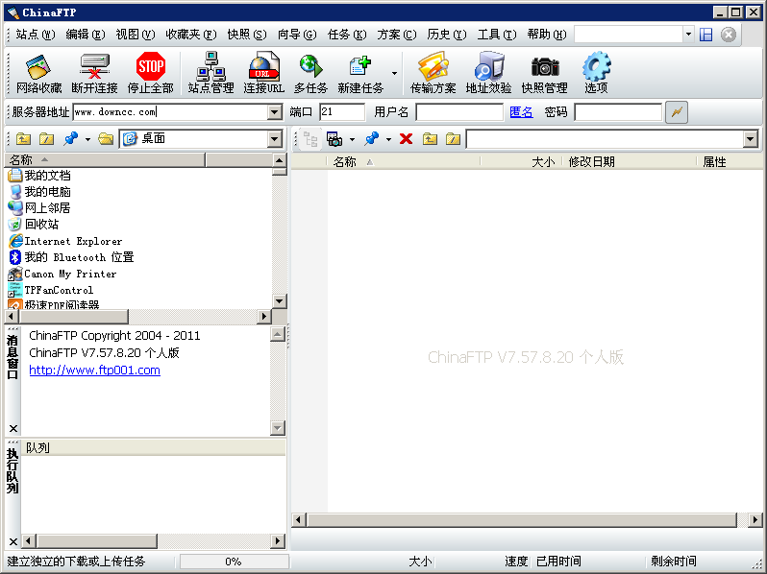This screenshot has height=574, width=767.
Task: Click the remote pane rename folder icon
Action: 453,139
